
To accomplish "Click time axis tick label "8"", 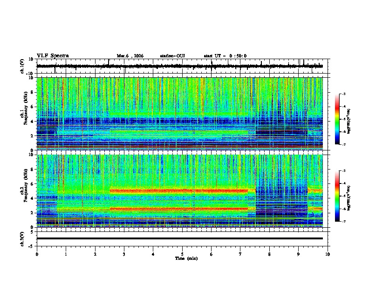I will pos(269,254).
